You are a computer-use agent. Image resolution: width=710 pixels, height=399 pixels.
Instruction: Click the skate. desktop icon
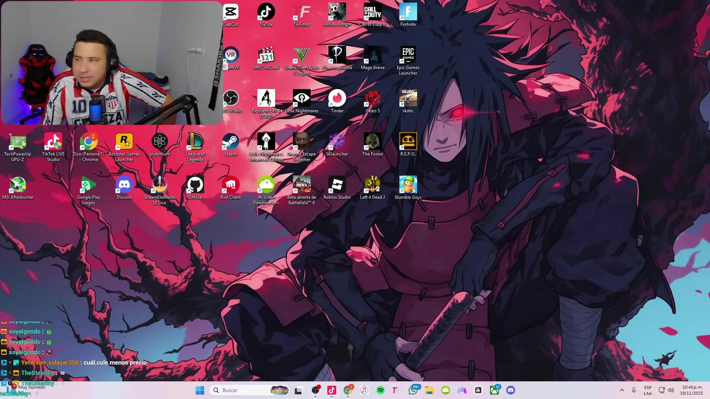408,101
